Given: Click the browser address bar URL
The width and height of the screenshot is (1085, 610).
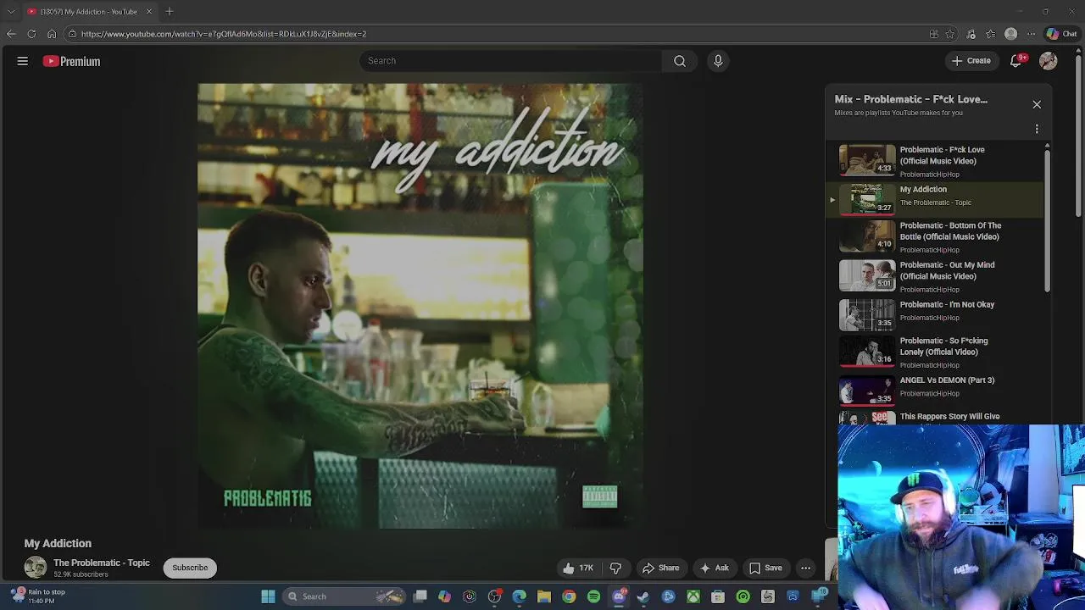Looking at the screenshot, I should [224, 34].
